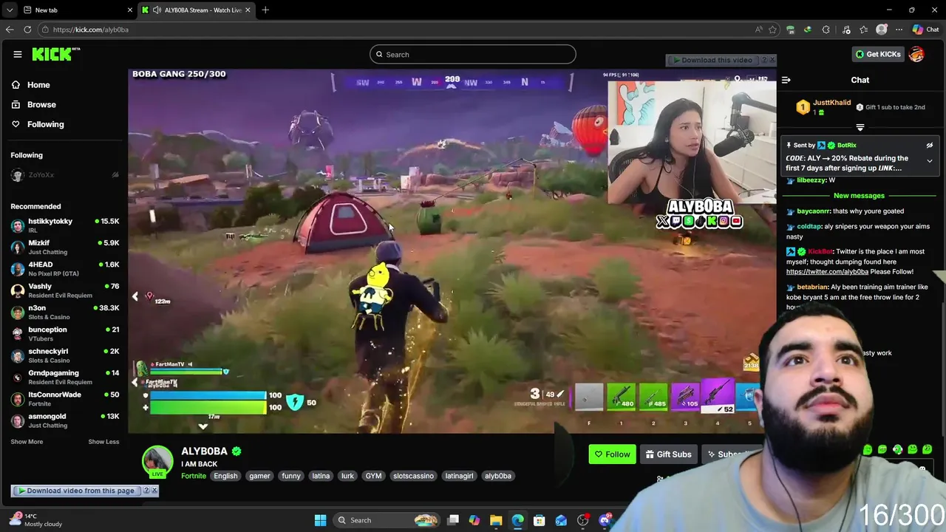This screenshot has height=532, width=946.
Task: Open asmongold recommended channel
Action: (x=64, y=420)
